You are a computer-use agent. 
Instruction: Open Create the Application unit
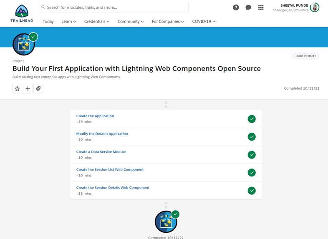tap(95, 116)
